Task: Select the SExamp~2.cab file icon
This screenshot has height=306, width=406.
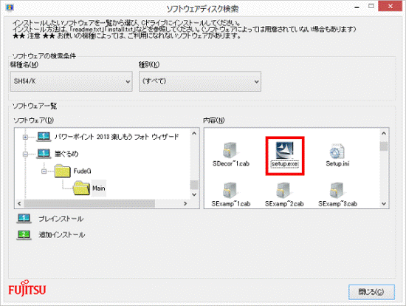Action: tap(283, 191)
